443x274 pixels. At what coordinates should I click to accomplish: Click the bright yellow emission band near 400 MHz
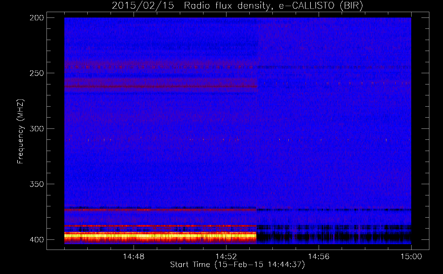coord(160,235)
